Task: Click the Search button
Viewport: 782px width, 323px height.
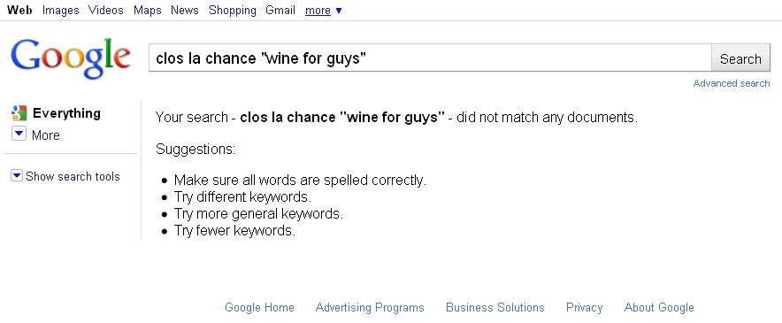Action: (740, 58)
